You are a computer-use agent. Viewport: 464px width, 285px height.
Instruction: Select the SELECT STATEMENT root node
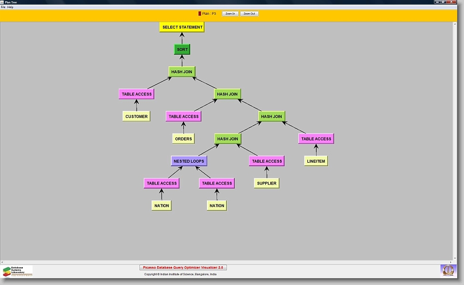[182, 27]
